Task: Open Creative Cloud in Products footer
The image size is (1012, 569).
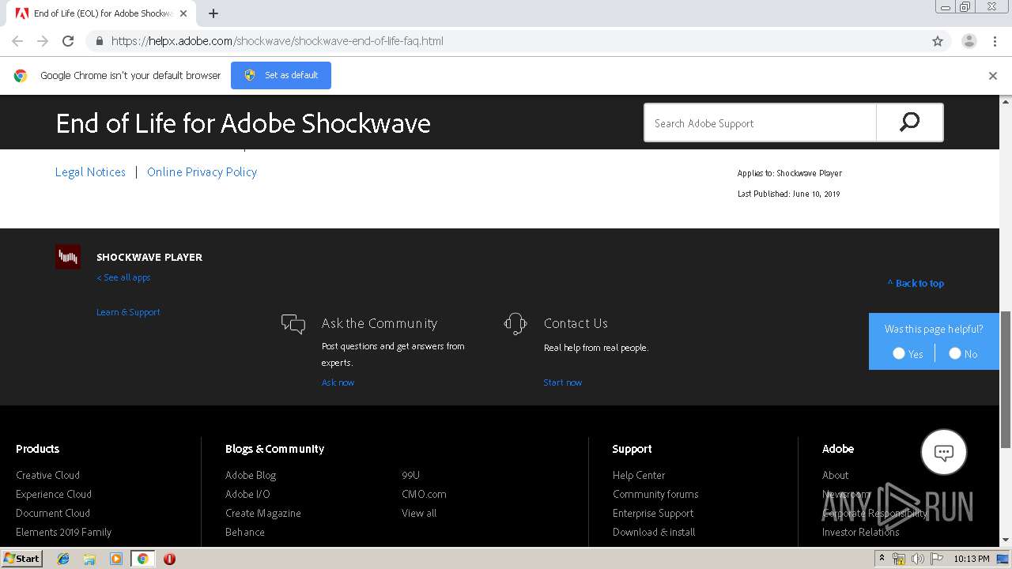Action: pyautogui.click(x=47, y=475)
